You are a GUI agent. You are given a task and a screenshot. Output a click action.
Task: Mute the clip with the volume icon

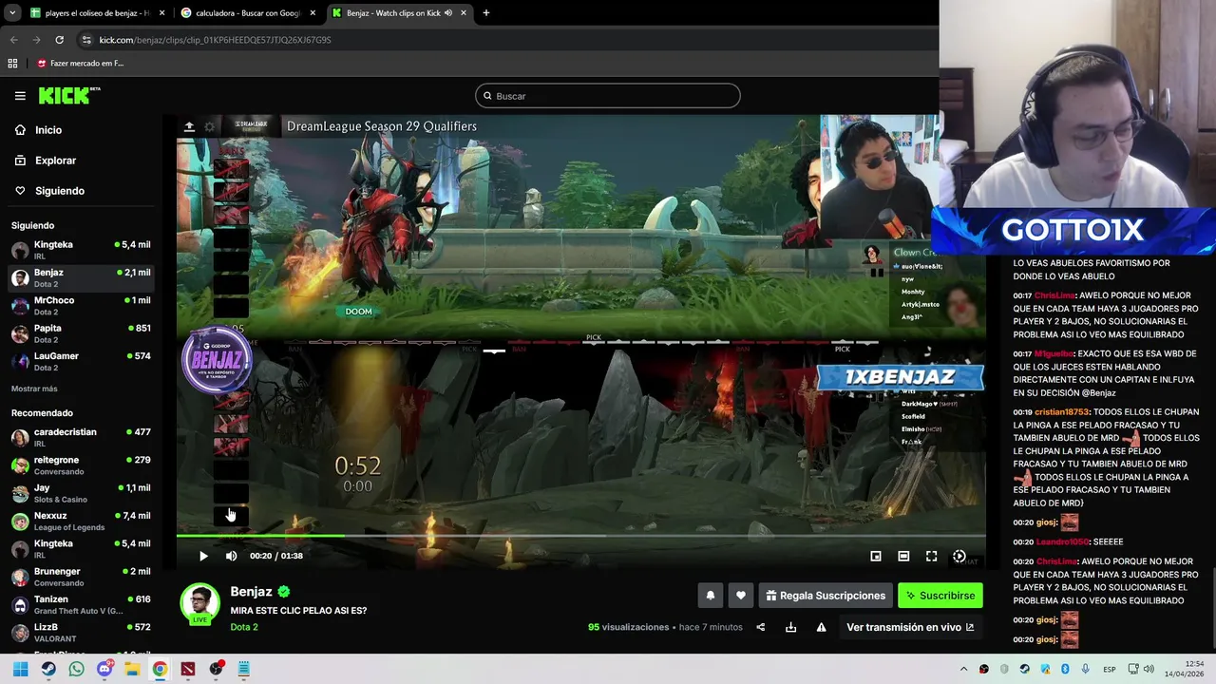(x=231, y=556)
